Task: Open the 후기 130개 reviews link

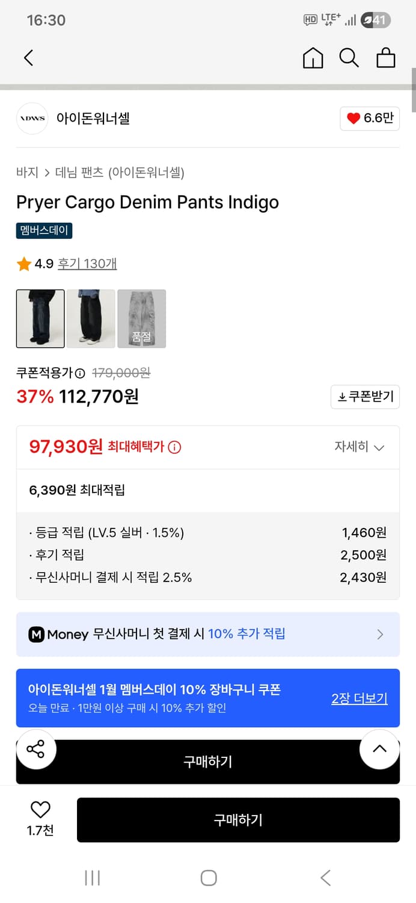Action: tap(88, 264)
